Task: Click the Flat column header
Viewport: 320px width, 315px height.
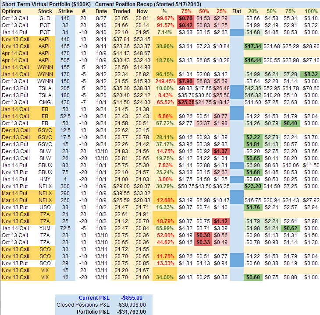Action: click(x=236, y=11)
